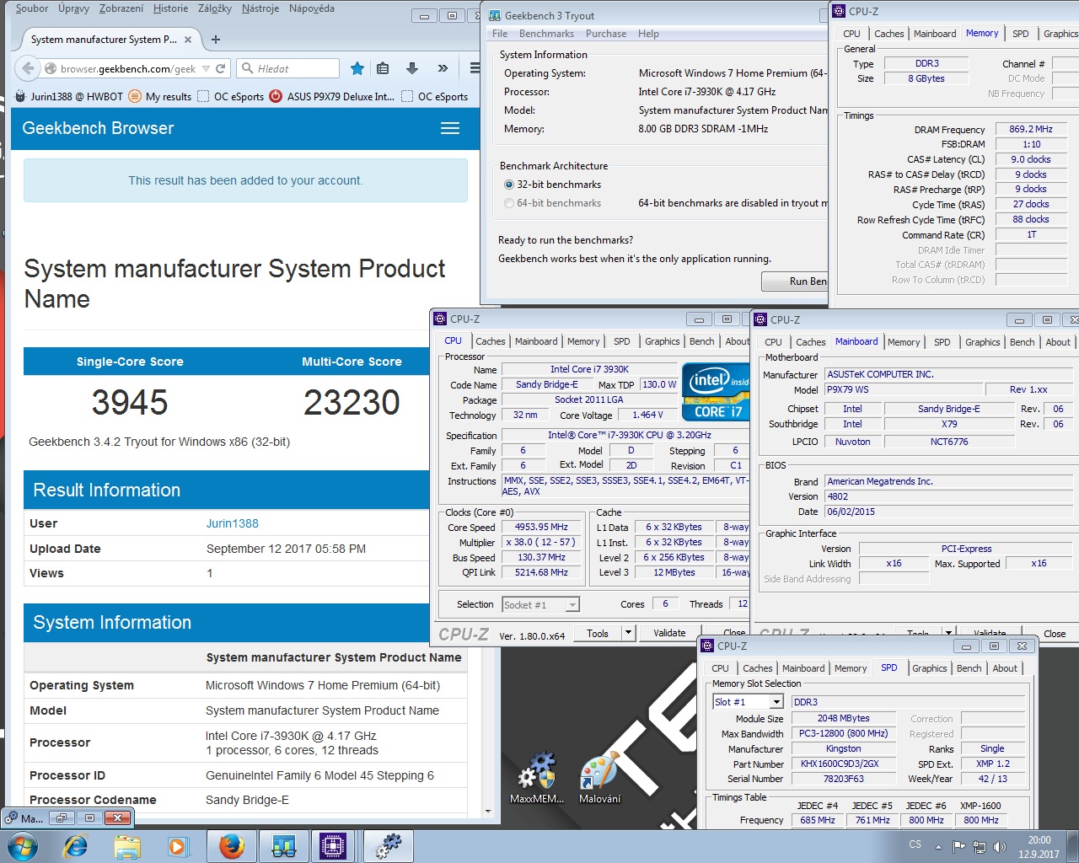Open the MaxxMEM desktop shortcut

537,777
